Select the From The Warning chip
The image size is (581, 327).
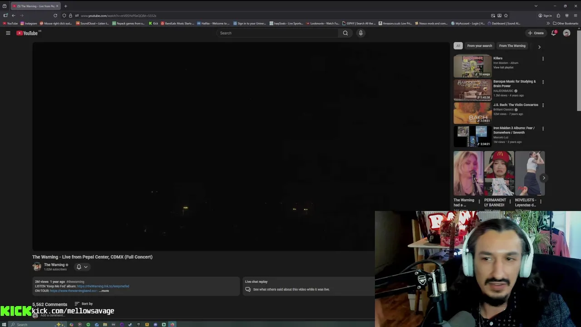[512, 45]
